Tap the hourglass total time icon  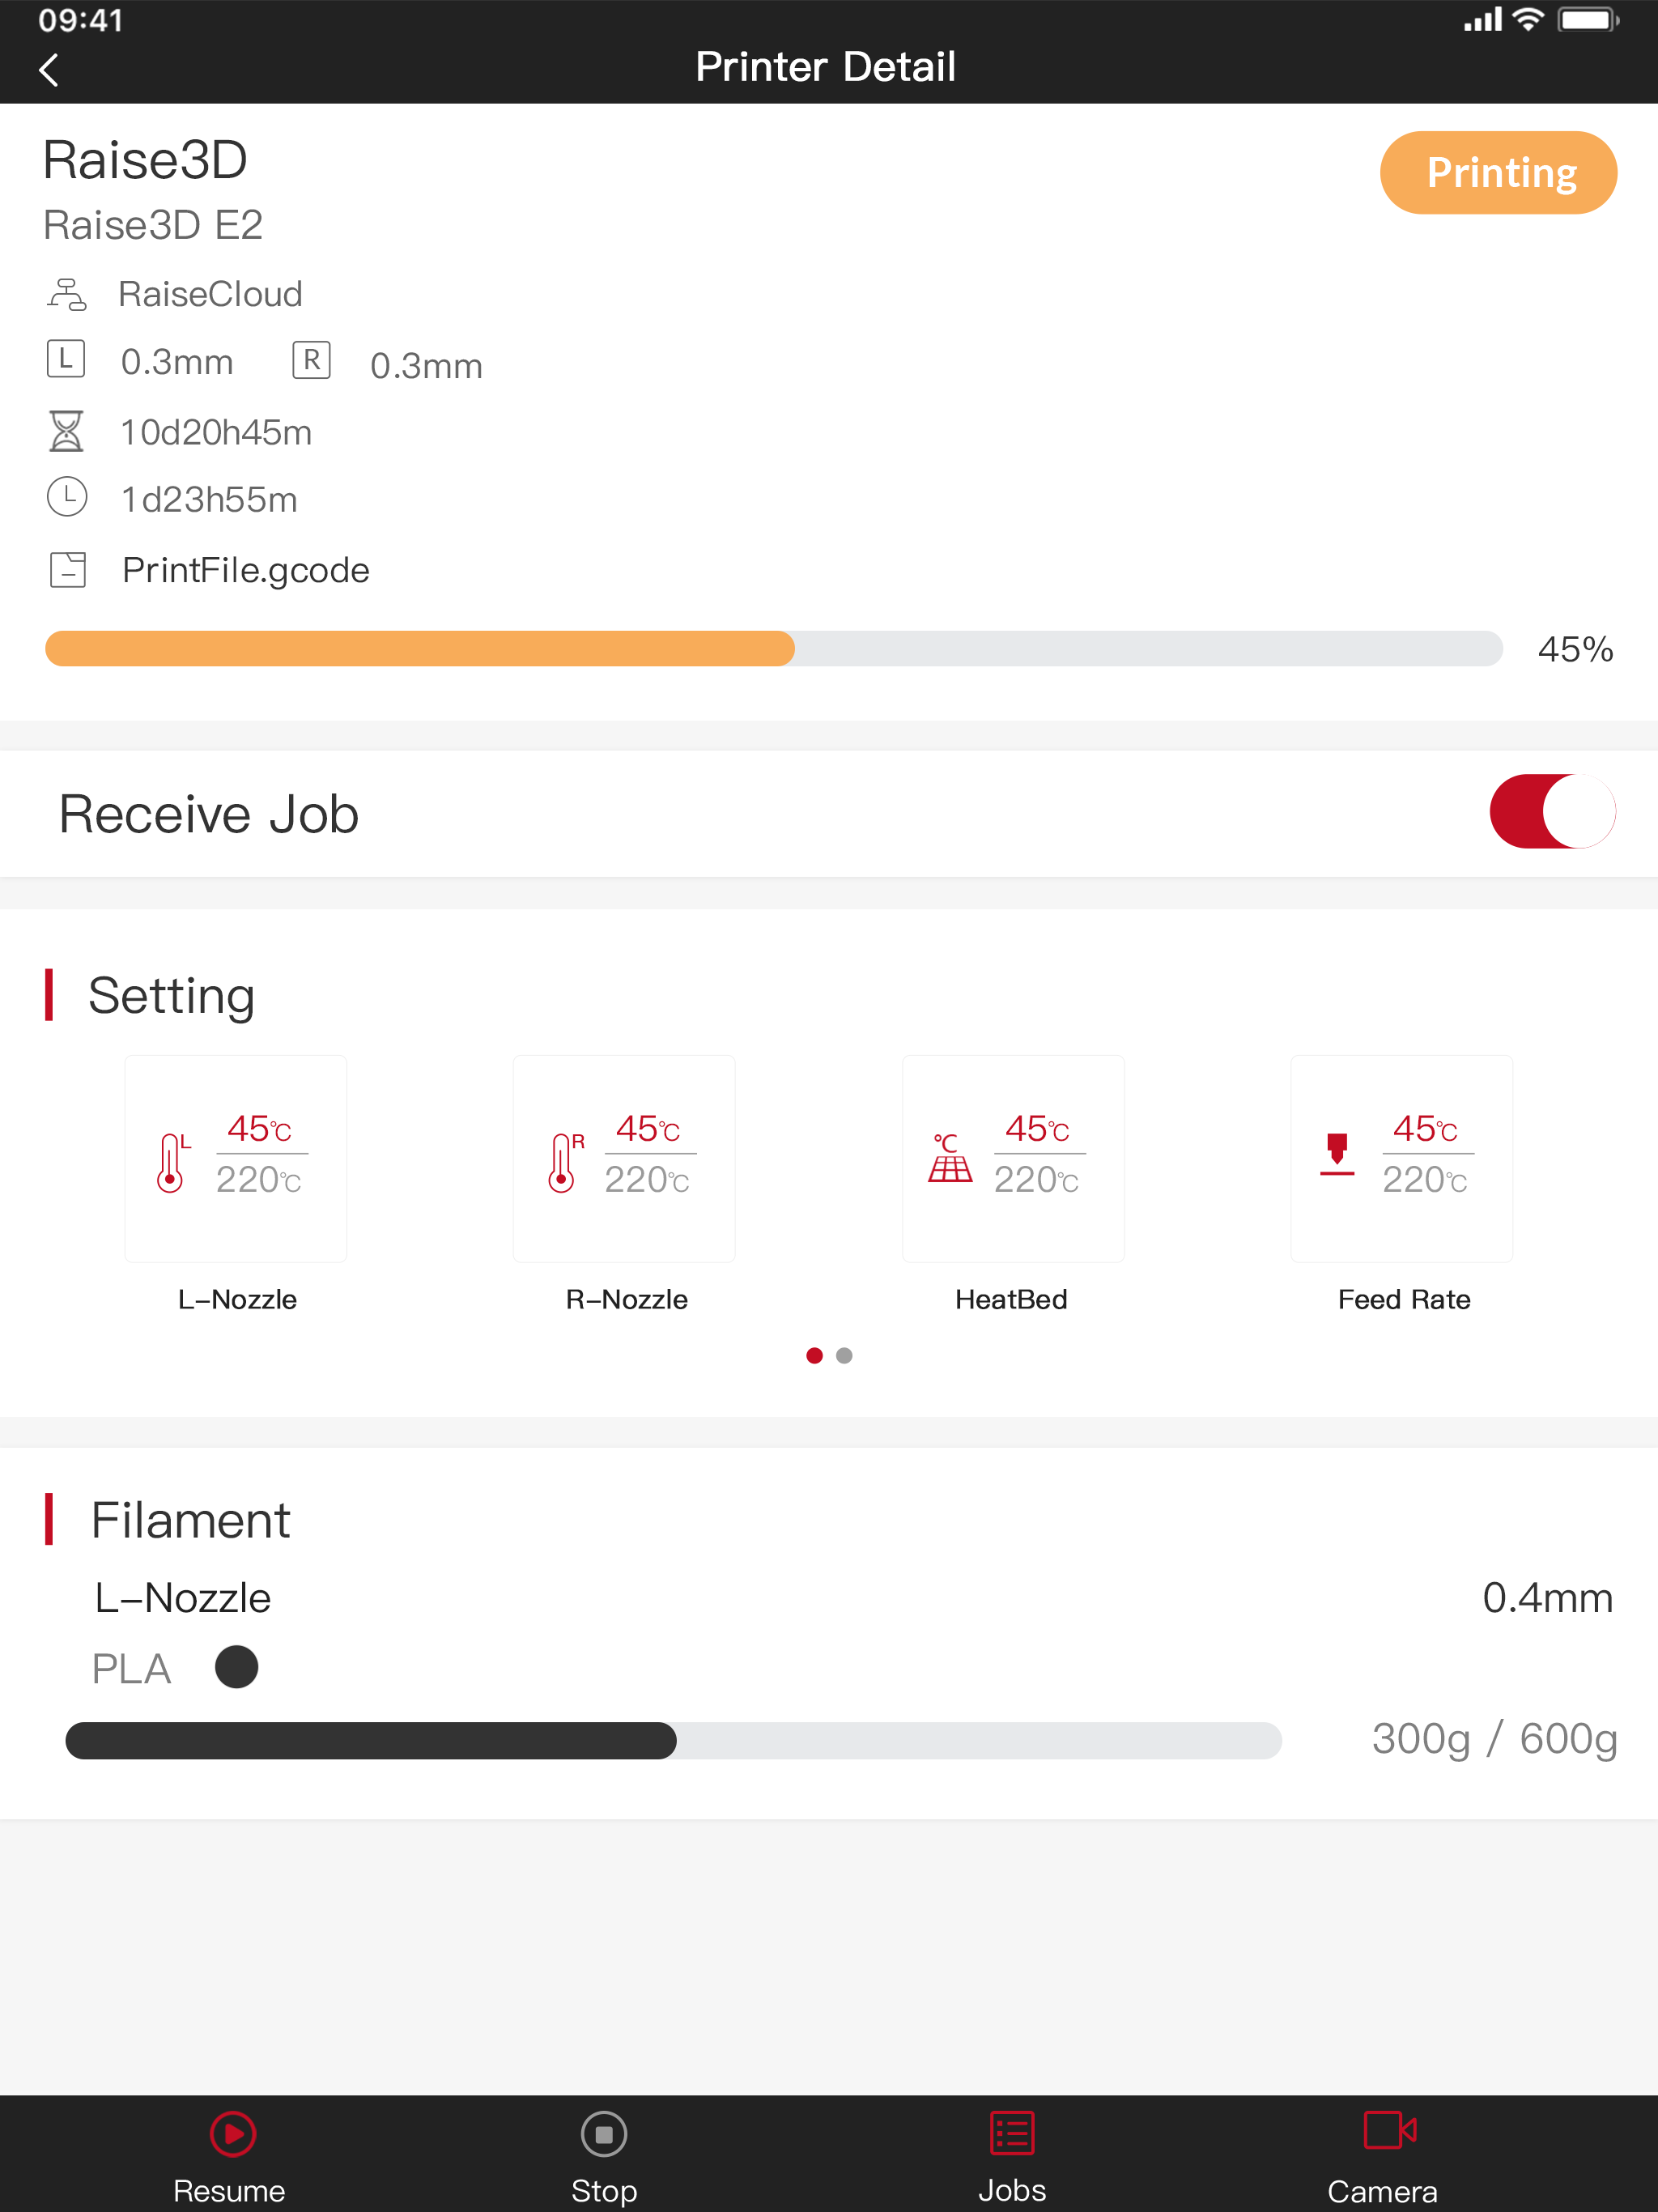coord(66,431)
